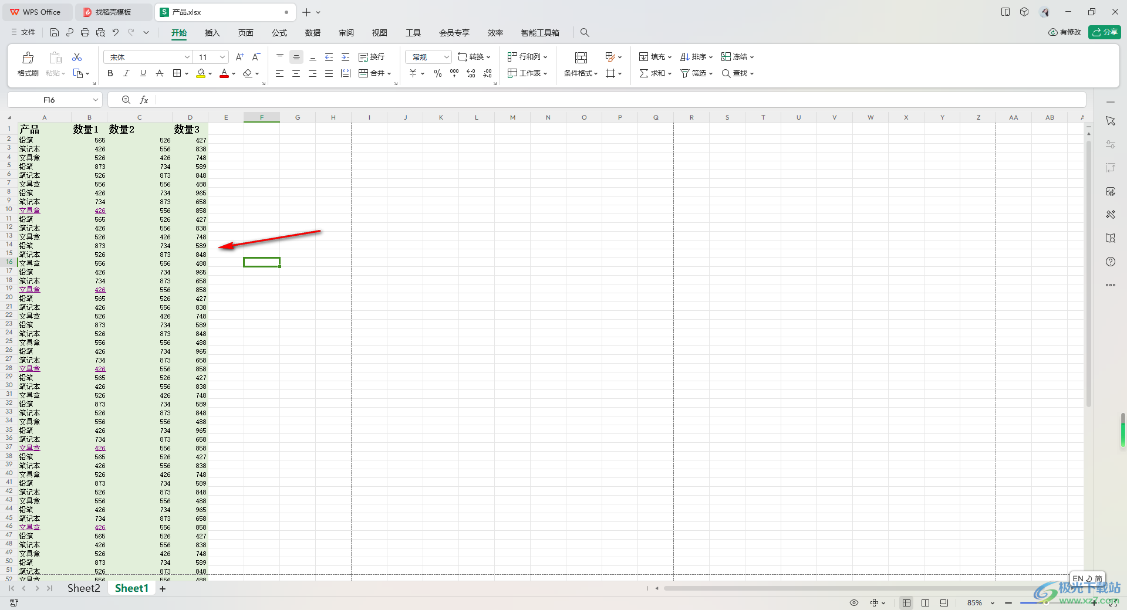The image size is (1127, 610).
Task: Open the font size dropdown showing 11
Action: [x=222, y=57]
